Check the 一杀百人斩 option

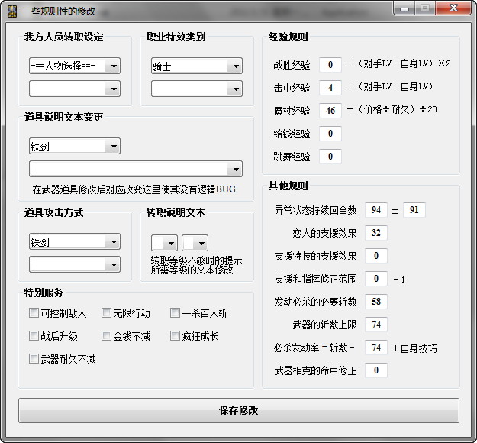coord(176,313)
